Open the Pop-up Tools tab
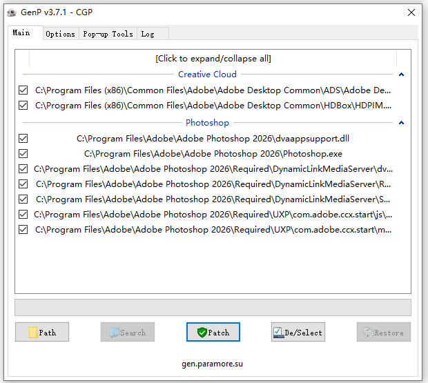Viewport: 428px width, 383px height. pos(108,34)
